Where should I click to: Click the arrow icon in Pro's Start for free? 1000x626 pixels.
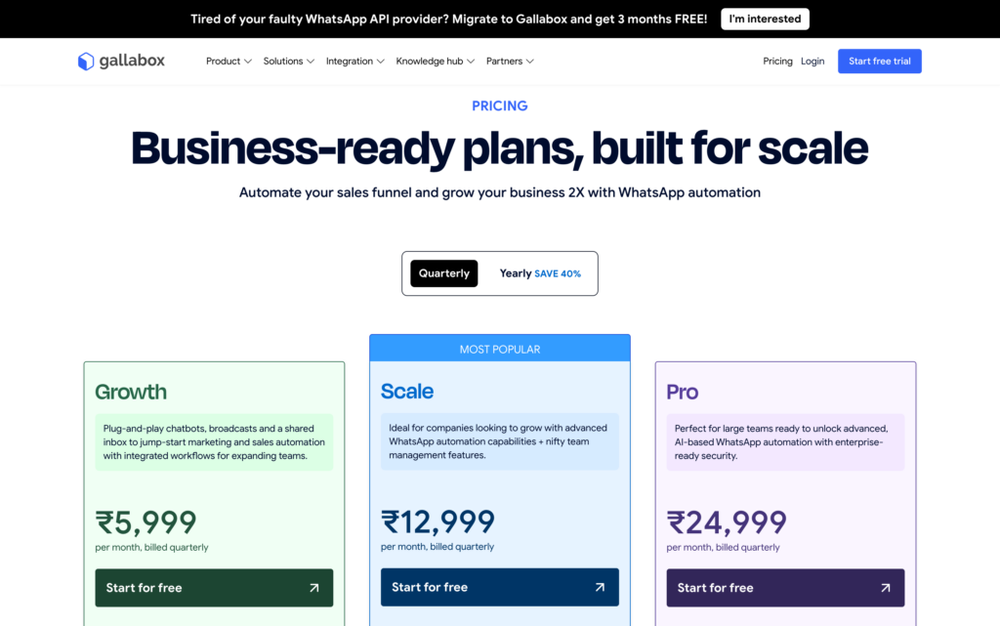click(x=885, y=587)
